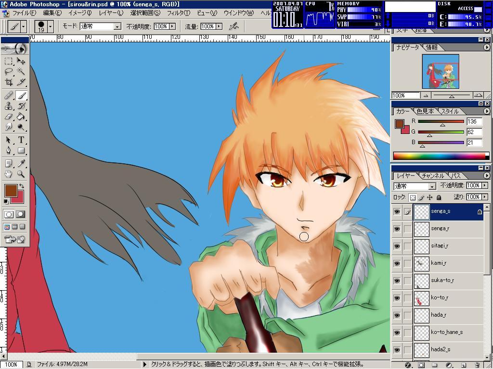Select the Paint Bucket tool
Screen dimensions: 493x369
(21, 117)
